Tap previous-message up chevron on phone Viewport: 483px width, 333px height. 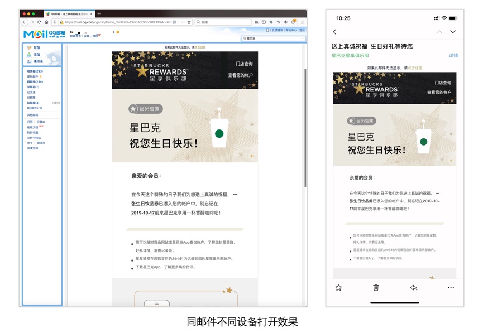(439, 31)
